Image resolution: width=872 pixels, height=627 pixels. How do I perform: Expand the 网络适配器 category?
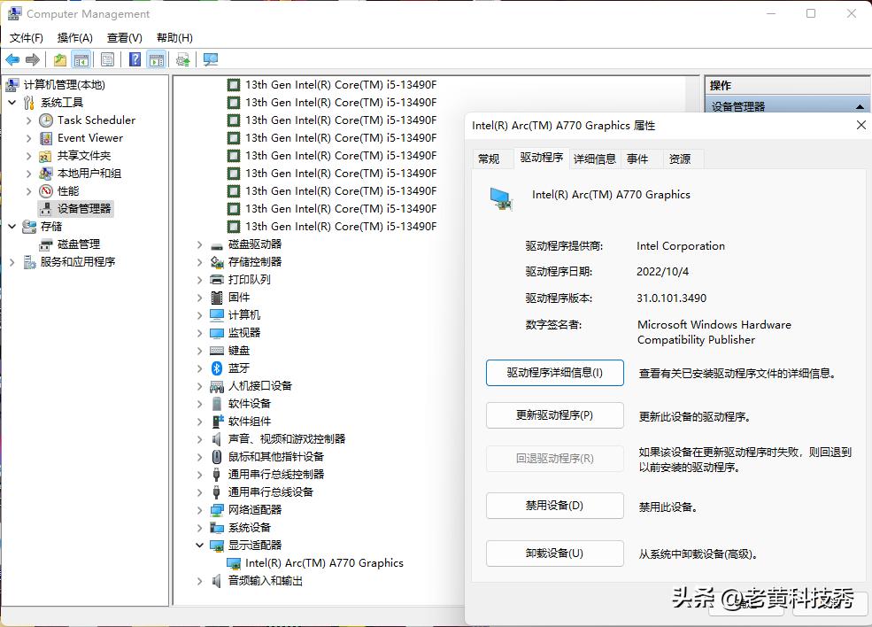(200, 510)
